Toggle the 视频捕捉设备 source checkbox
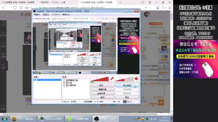218x122 pixels. [x=64, y=80]
